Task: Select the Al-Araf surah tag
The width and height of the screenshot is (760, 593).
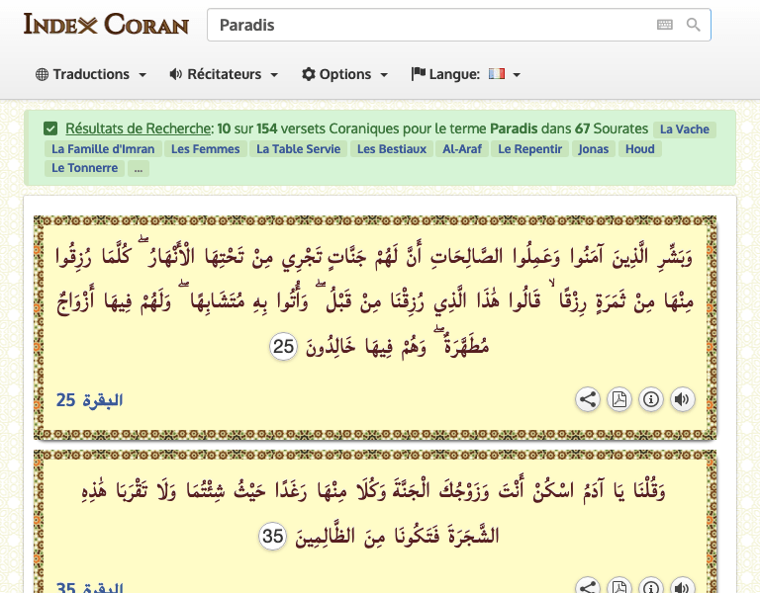Action: click(x=462, y=149)
